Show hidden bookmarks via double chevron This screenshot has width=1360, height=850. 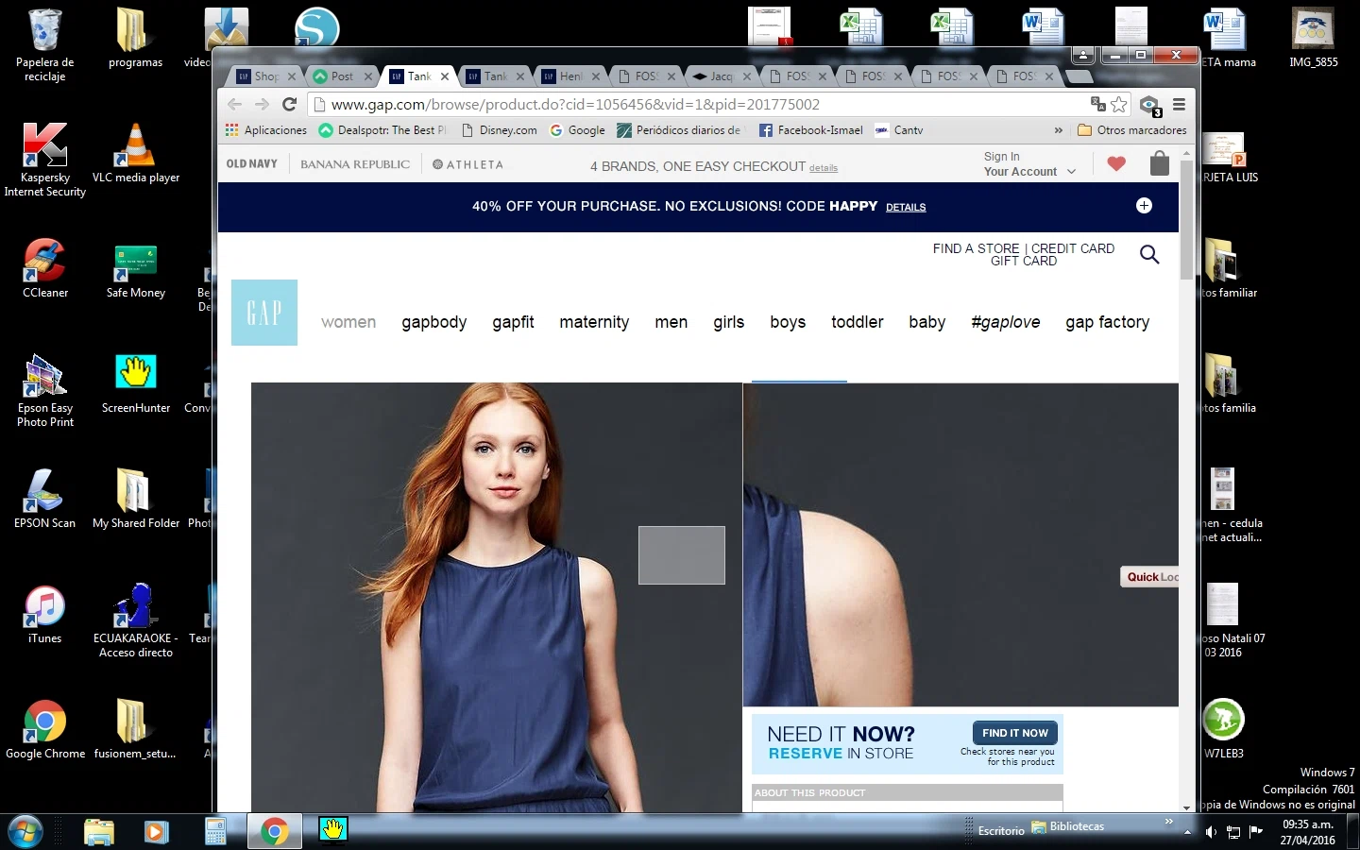point(1058,130)
